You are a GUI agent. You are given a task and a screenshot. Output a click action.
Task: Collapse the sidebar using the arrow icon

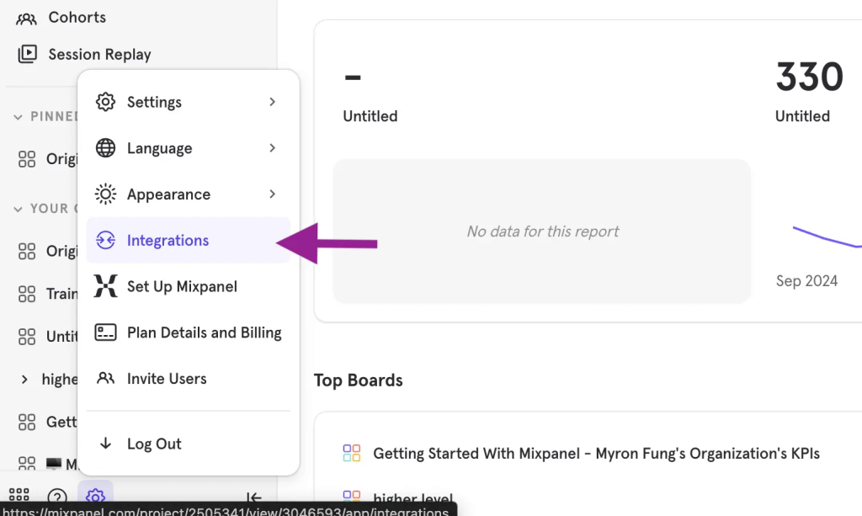pyautogui.click(x=255, y=497)
